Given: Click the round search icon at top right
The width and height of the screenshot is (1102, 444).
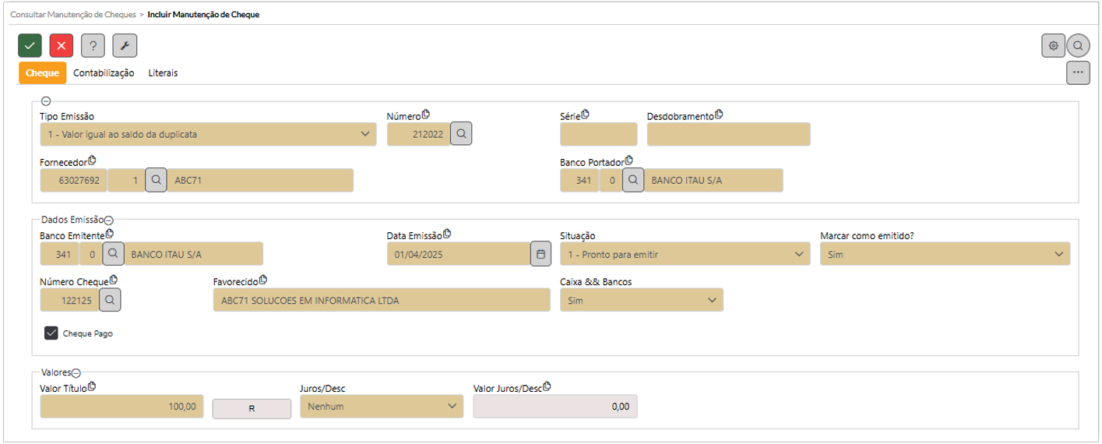Looking at the screenshot, I should pyautogui.click(x=1079, y=46).
